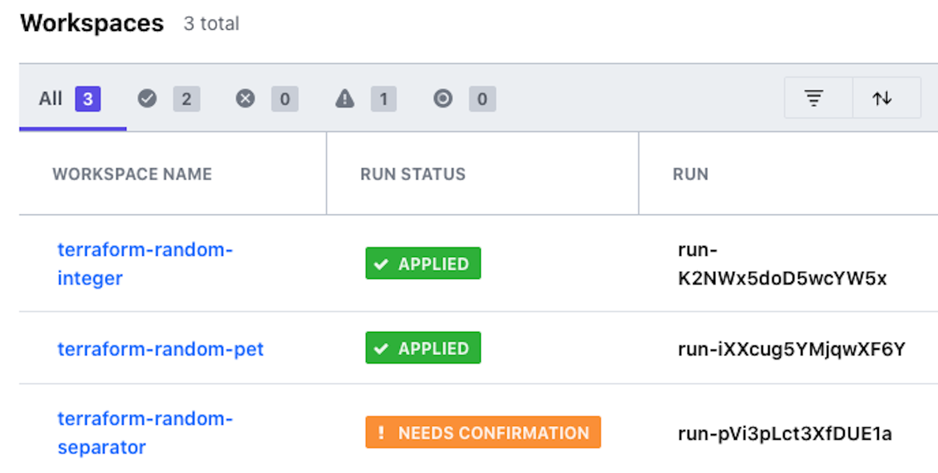The height and width of the screenshot is (473, 938).
Task: Toggle the errored filter showing count 0
Action: 285,98
